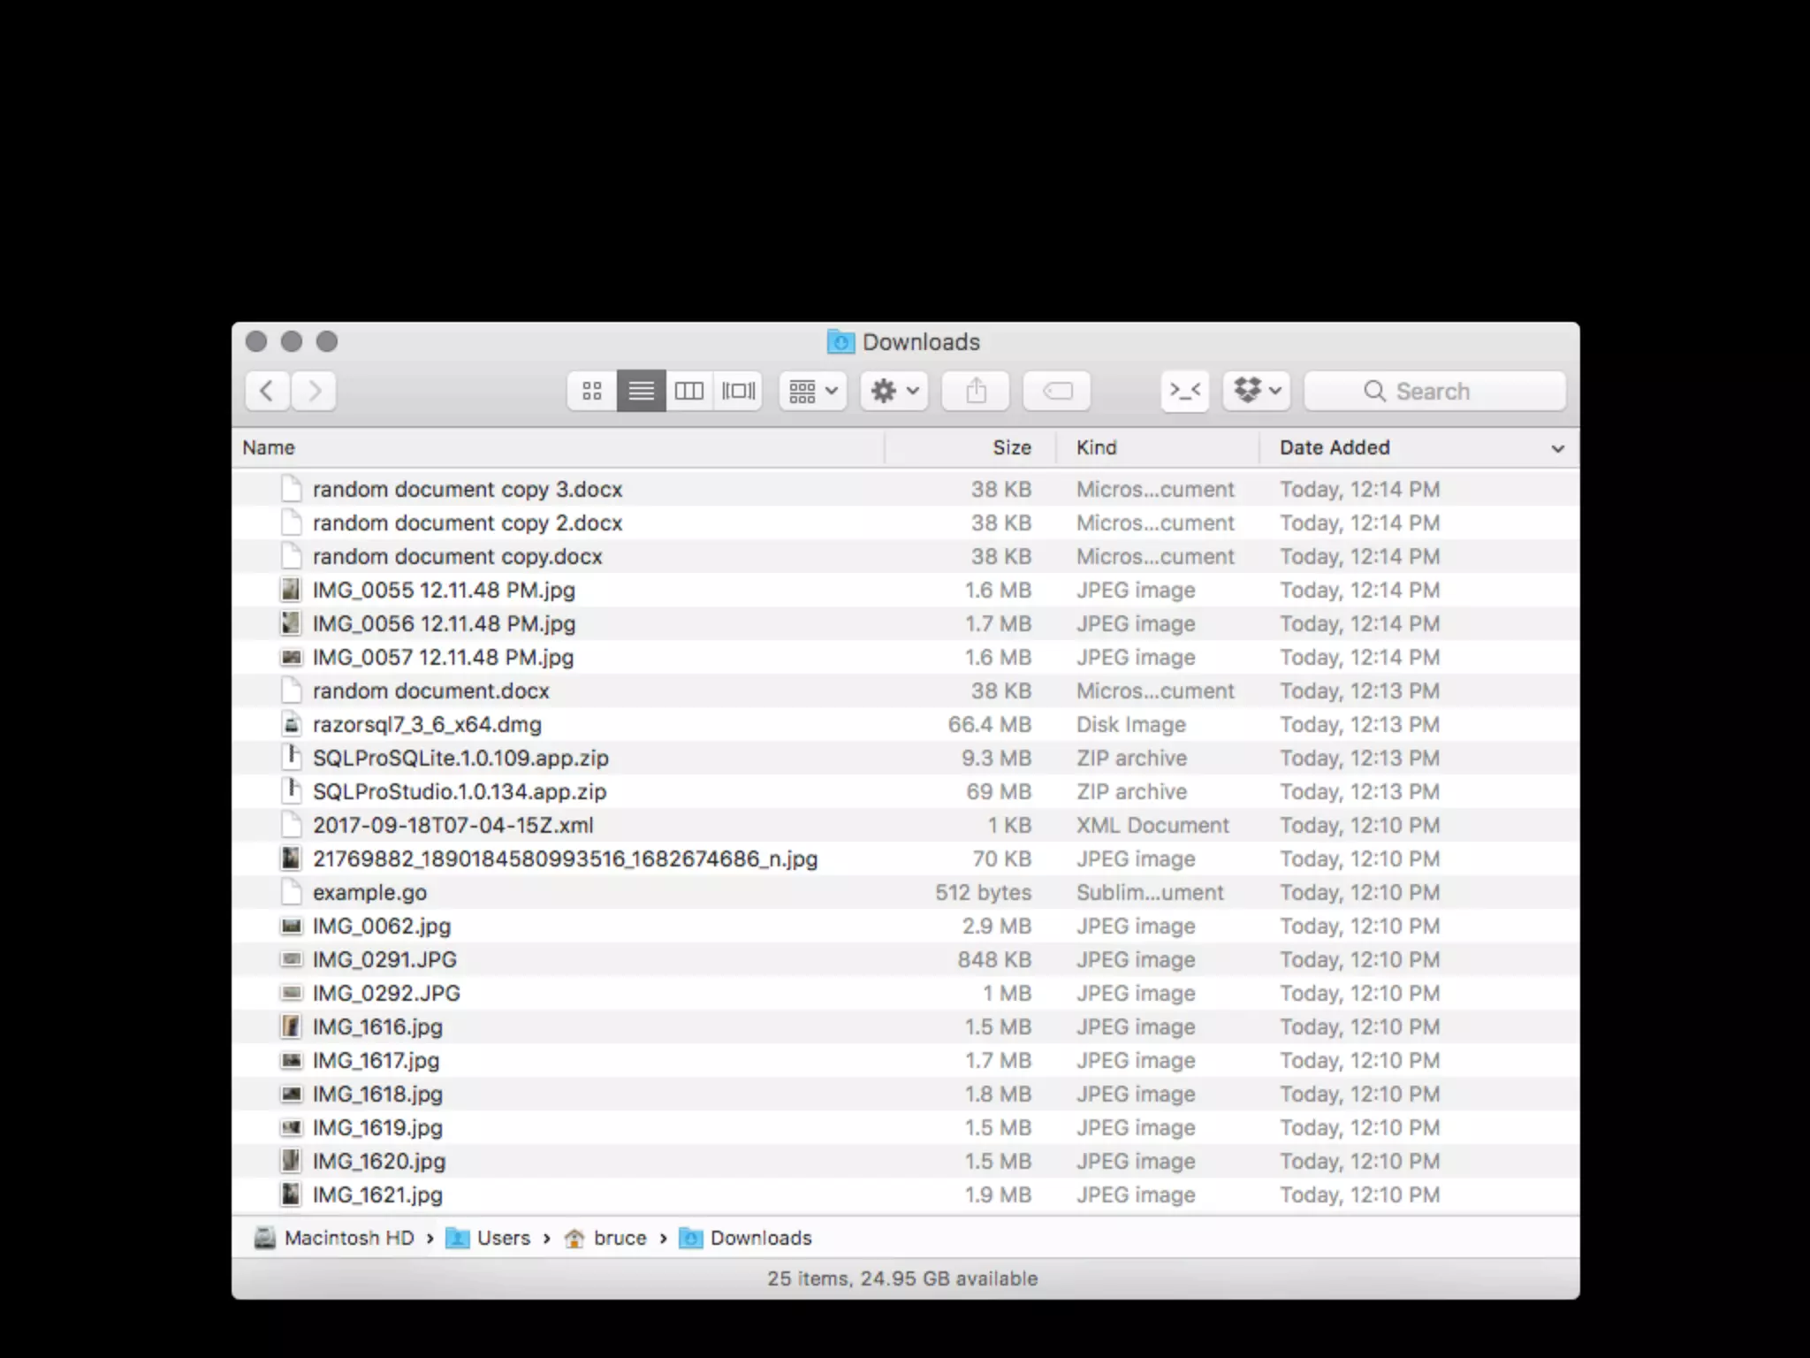Switch to cover flow view
The width and height of the screenshot is (1810, 1358).
click(x=739, y=391)
